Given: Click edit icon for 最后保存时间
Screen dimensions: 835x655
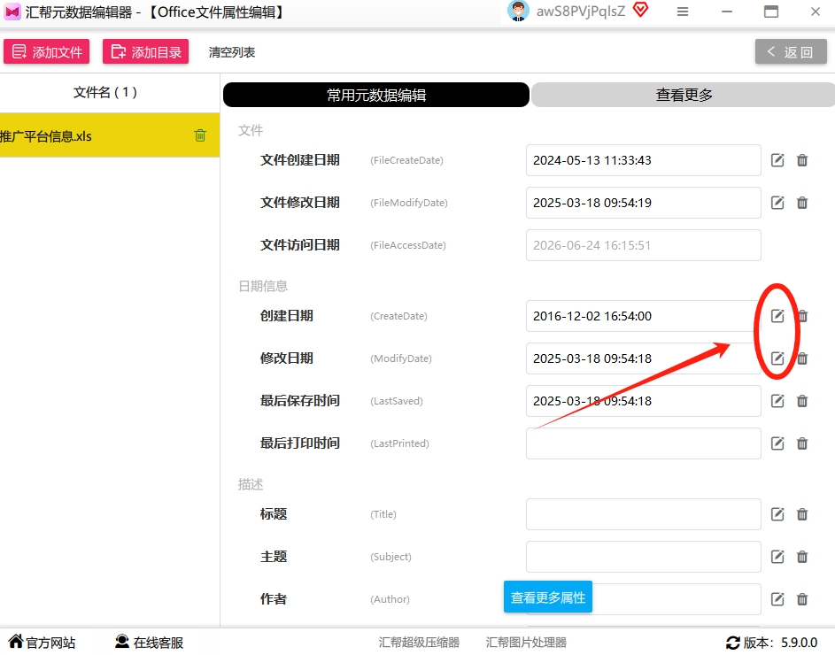Looking at the screenshot, I should pos(777,401).
